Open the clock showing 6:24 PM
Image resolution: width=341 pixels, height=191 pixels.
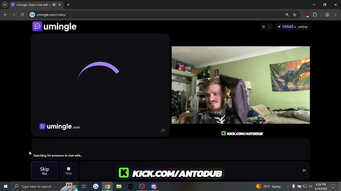click(x=321, y=186)
